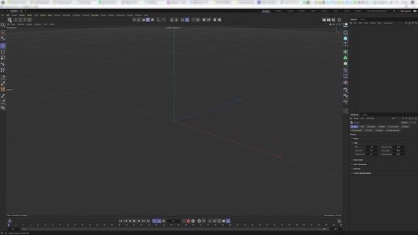Open Edit Render Settings icon
This screenshot has width=418, height=235.
point(333,20)
